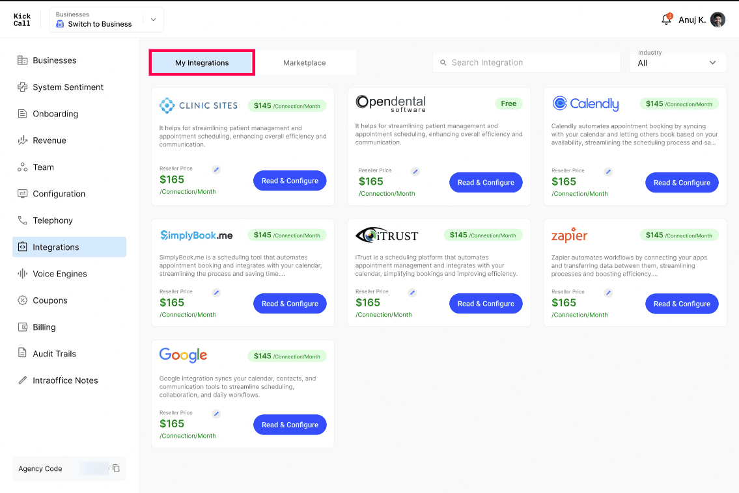The image size is (739, 493).
Task: Click the iTrust logo
Action: [387, 235]
